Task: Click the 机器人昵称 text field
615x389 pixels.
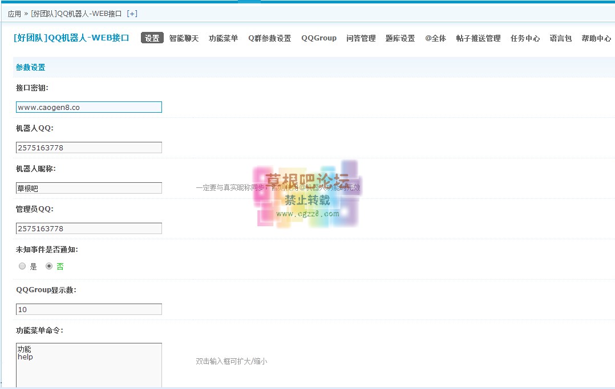Action: pyautogui.click(x=89, y=188)
